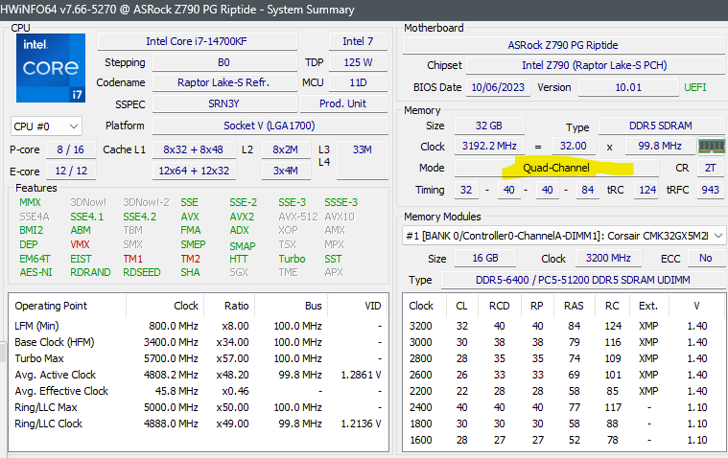
Task: Click the highlighted Quad-Channel mode field
Action: (556, 168)
